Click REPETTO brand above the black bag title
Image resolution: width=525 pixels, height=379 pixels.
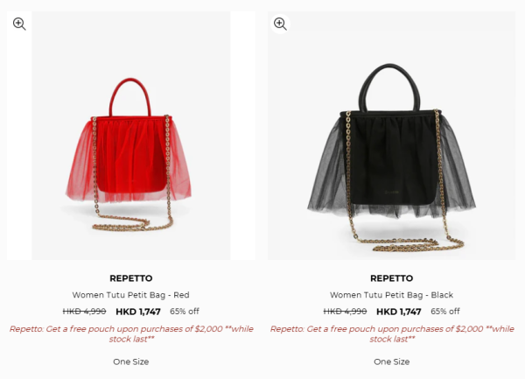click(392, 278)
